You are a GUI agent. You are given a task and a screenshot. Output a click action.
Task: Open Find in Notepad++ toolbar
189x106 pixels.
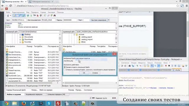[x=129, y=66]
